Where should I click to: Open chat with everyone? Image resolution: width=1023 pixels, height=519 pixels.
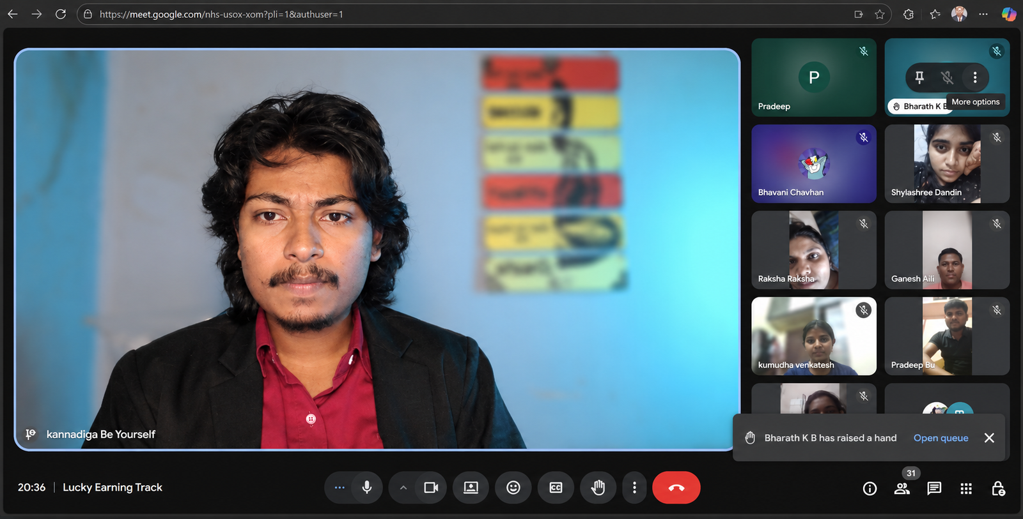pos(934,489)
